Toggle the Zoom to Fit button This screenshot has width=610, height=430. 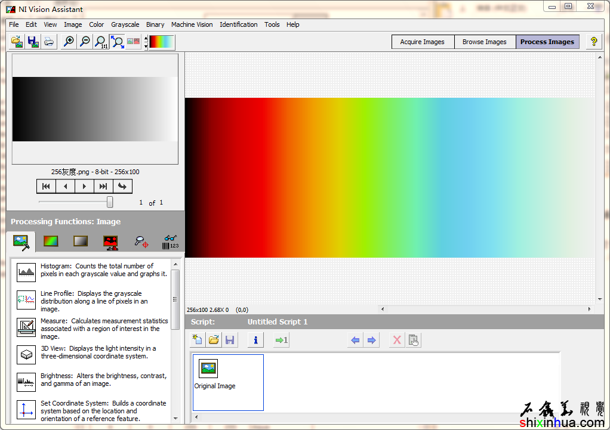click(118, 42)
